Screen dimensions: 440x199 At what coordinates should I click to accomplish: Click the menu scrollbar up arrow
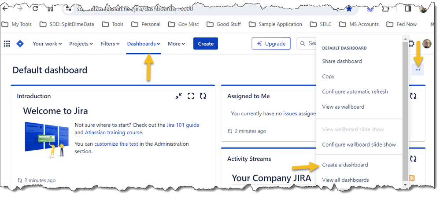click(x=405, y=38)
